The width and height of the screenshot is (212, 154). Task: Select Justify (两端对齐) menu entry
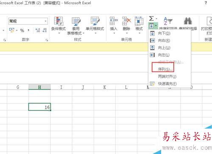click(170, 77)
